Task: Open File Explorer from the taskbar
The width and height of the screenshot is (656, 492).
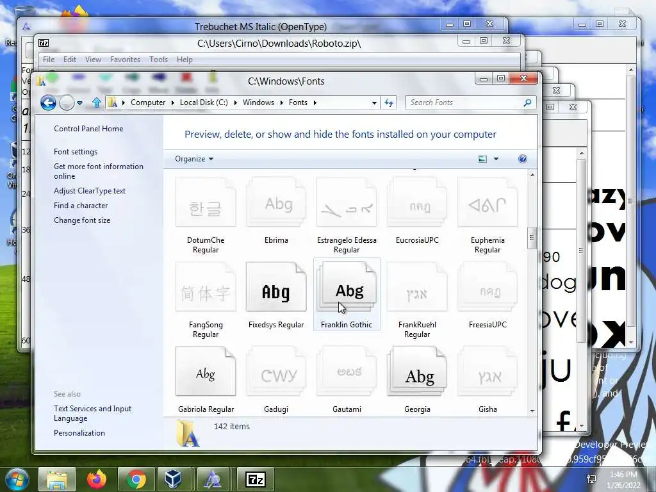Action: coord(57,479)
